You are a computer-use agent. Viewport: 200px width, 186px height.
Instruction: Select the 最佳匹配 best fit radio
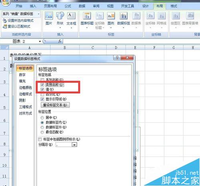pyautogui.click(x=42, y=132)
